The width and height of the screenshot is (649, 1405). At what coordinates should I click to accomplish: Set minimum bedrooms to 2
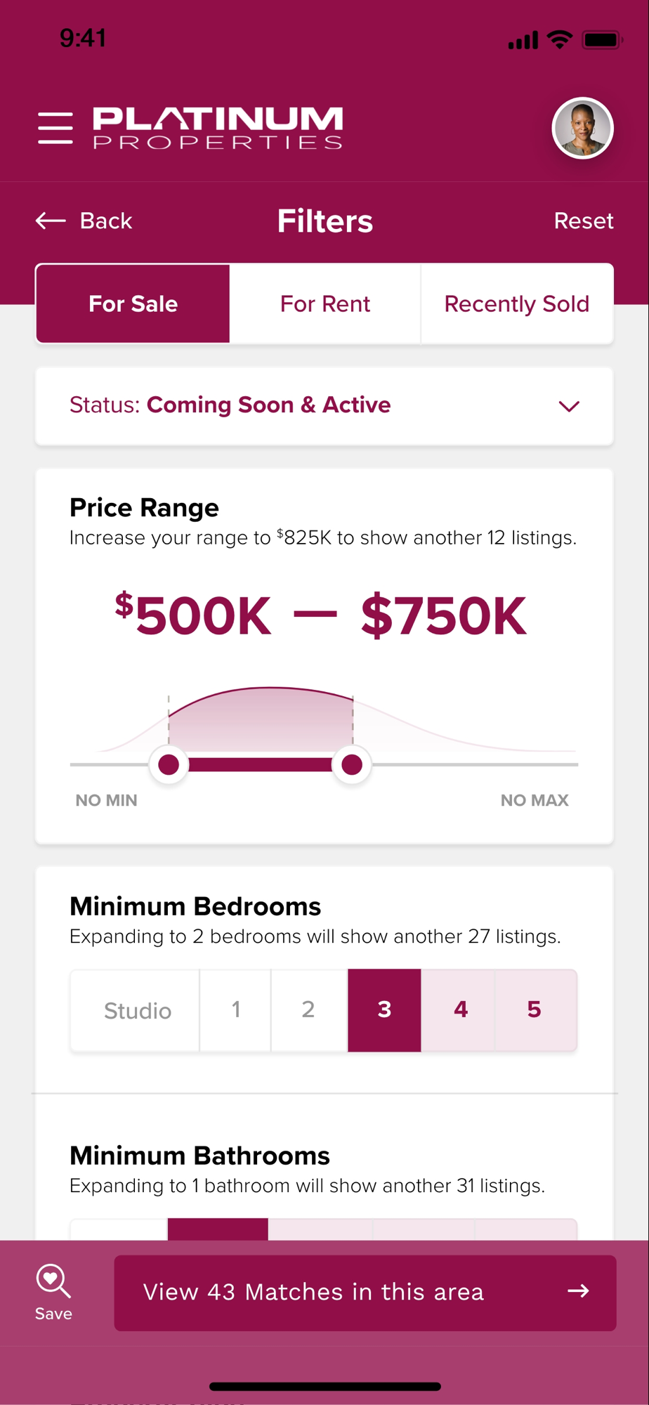pos(308,1010)
